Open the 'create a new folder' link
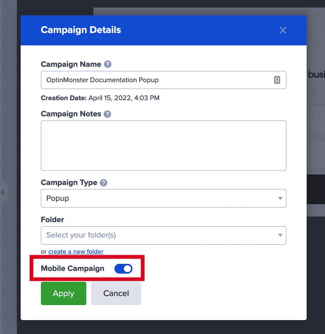Viewport: 325px width, 334px height. point(76,252)
